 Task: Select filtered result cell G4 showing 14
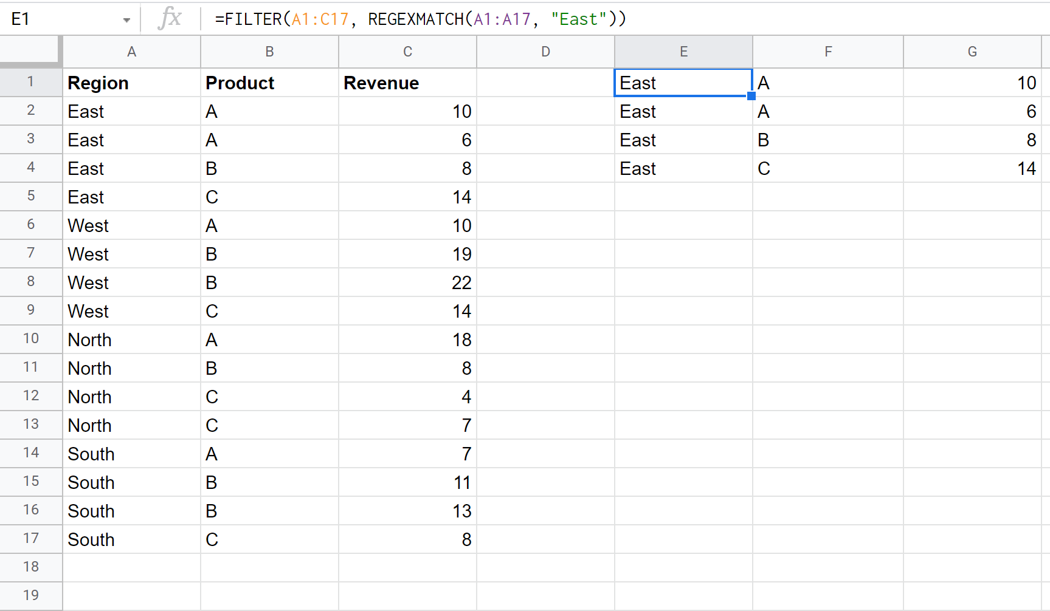click(972, 168)
